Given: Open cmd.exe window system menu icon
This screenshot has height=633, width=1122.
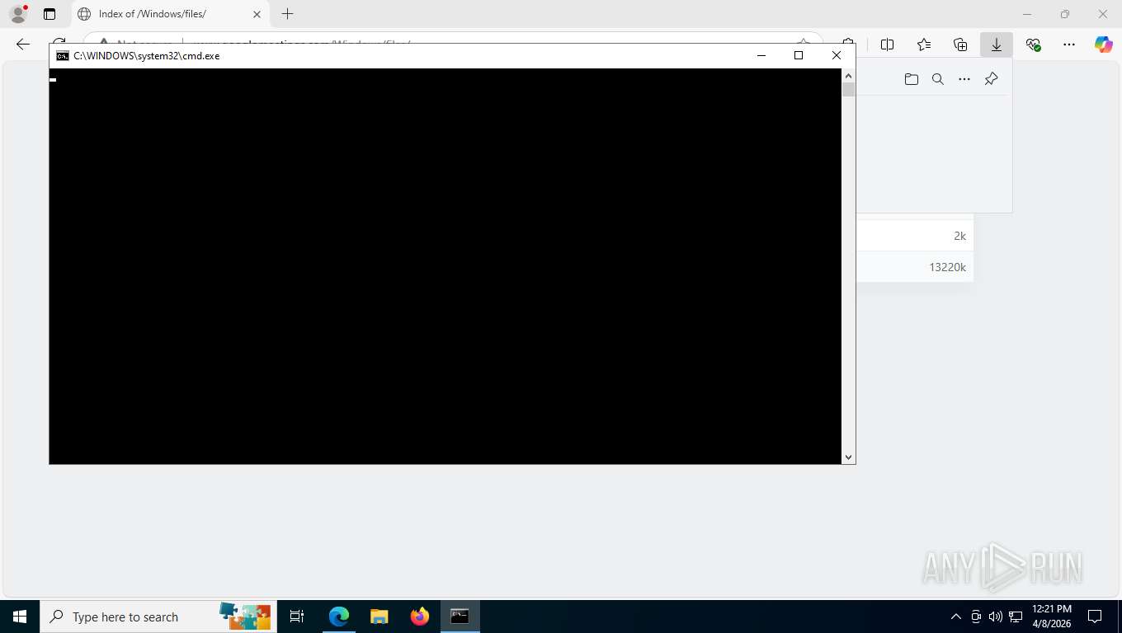Looking at the screenshot, I should coord(63,55).
